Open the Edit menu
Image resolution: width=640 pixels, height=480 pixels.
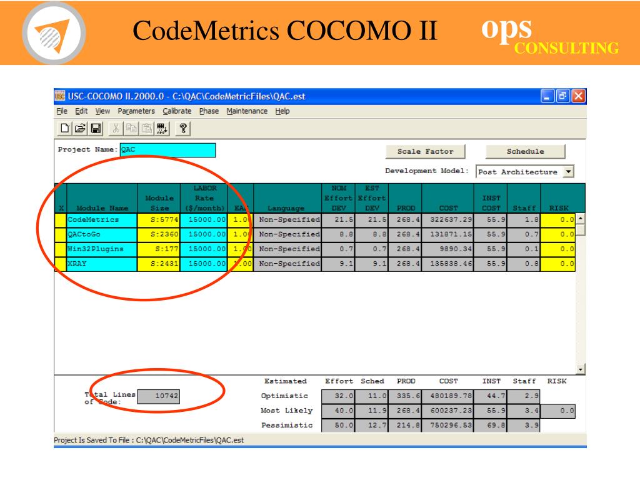coord(81,111)
